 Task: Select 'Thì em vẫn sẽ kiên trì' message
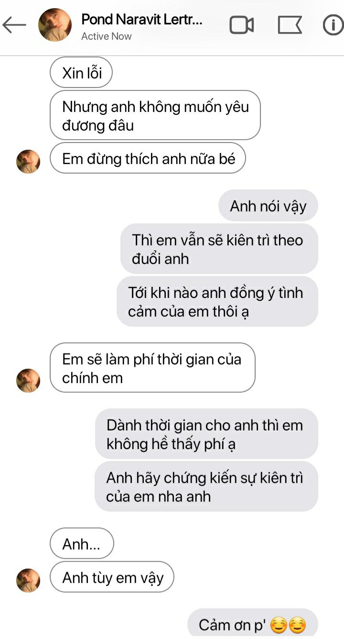pos(219,249)
